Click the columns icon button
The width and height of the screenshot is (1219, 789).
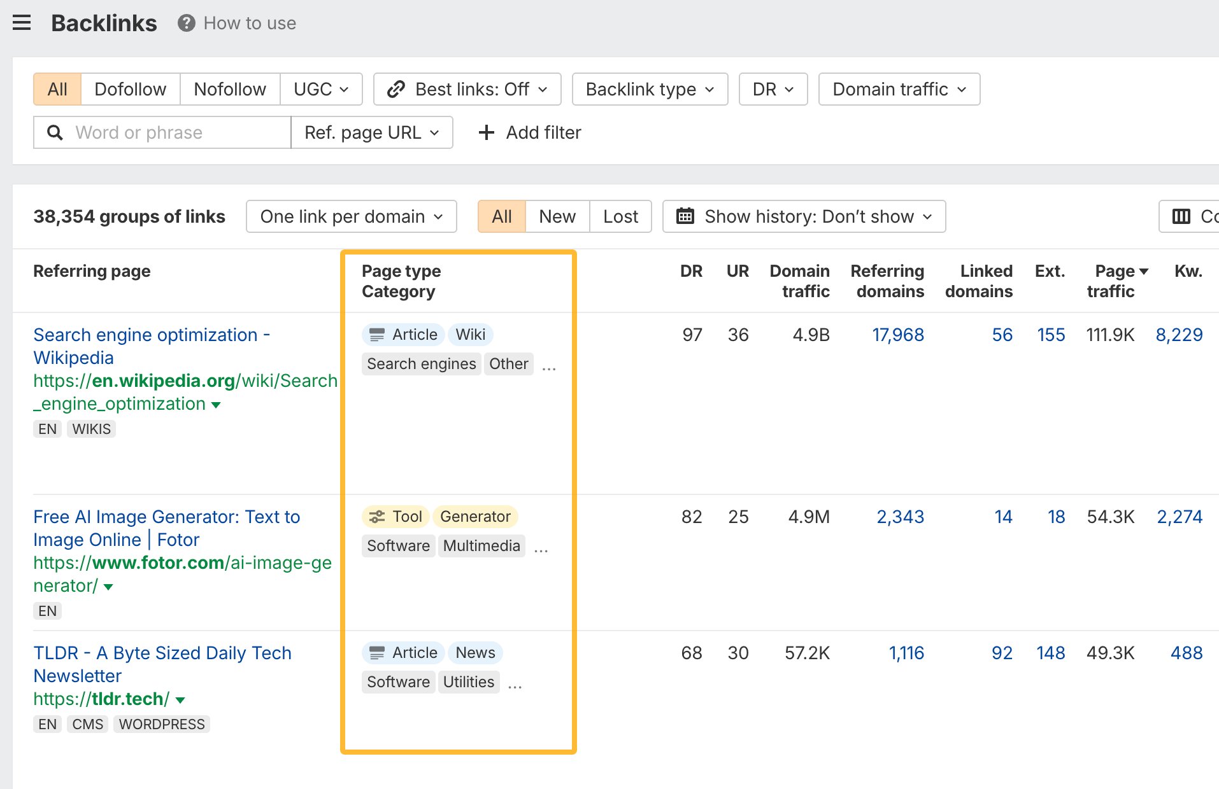1181,216
